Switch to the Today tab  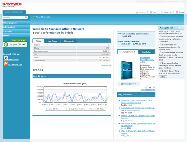[38, 41]
